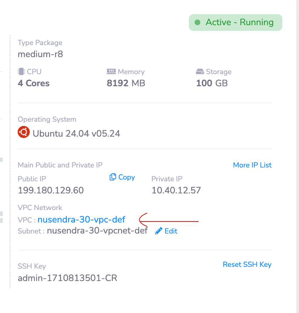Screen dimensions: 299x313
Task: Click the Copy label for Public IP
Action: (x=126, y=177)
